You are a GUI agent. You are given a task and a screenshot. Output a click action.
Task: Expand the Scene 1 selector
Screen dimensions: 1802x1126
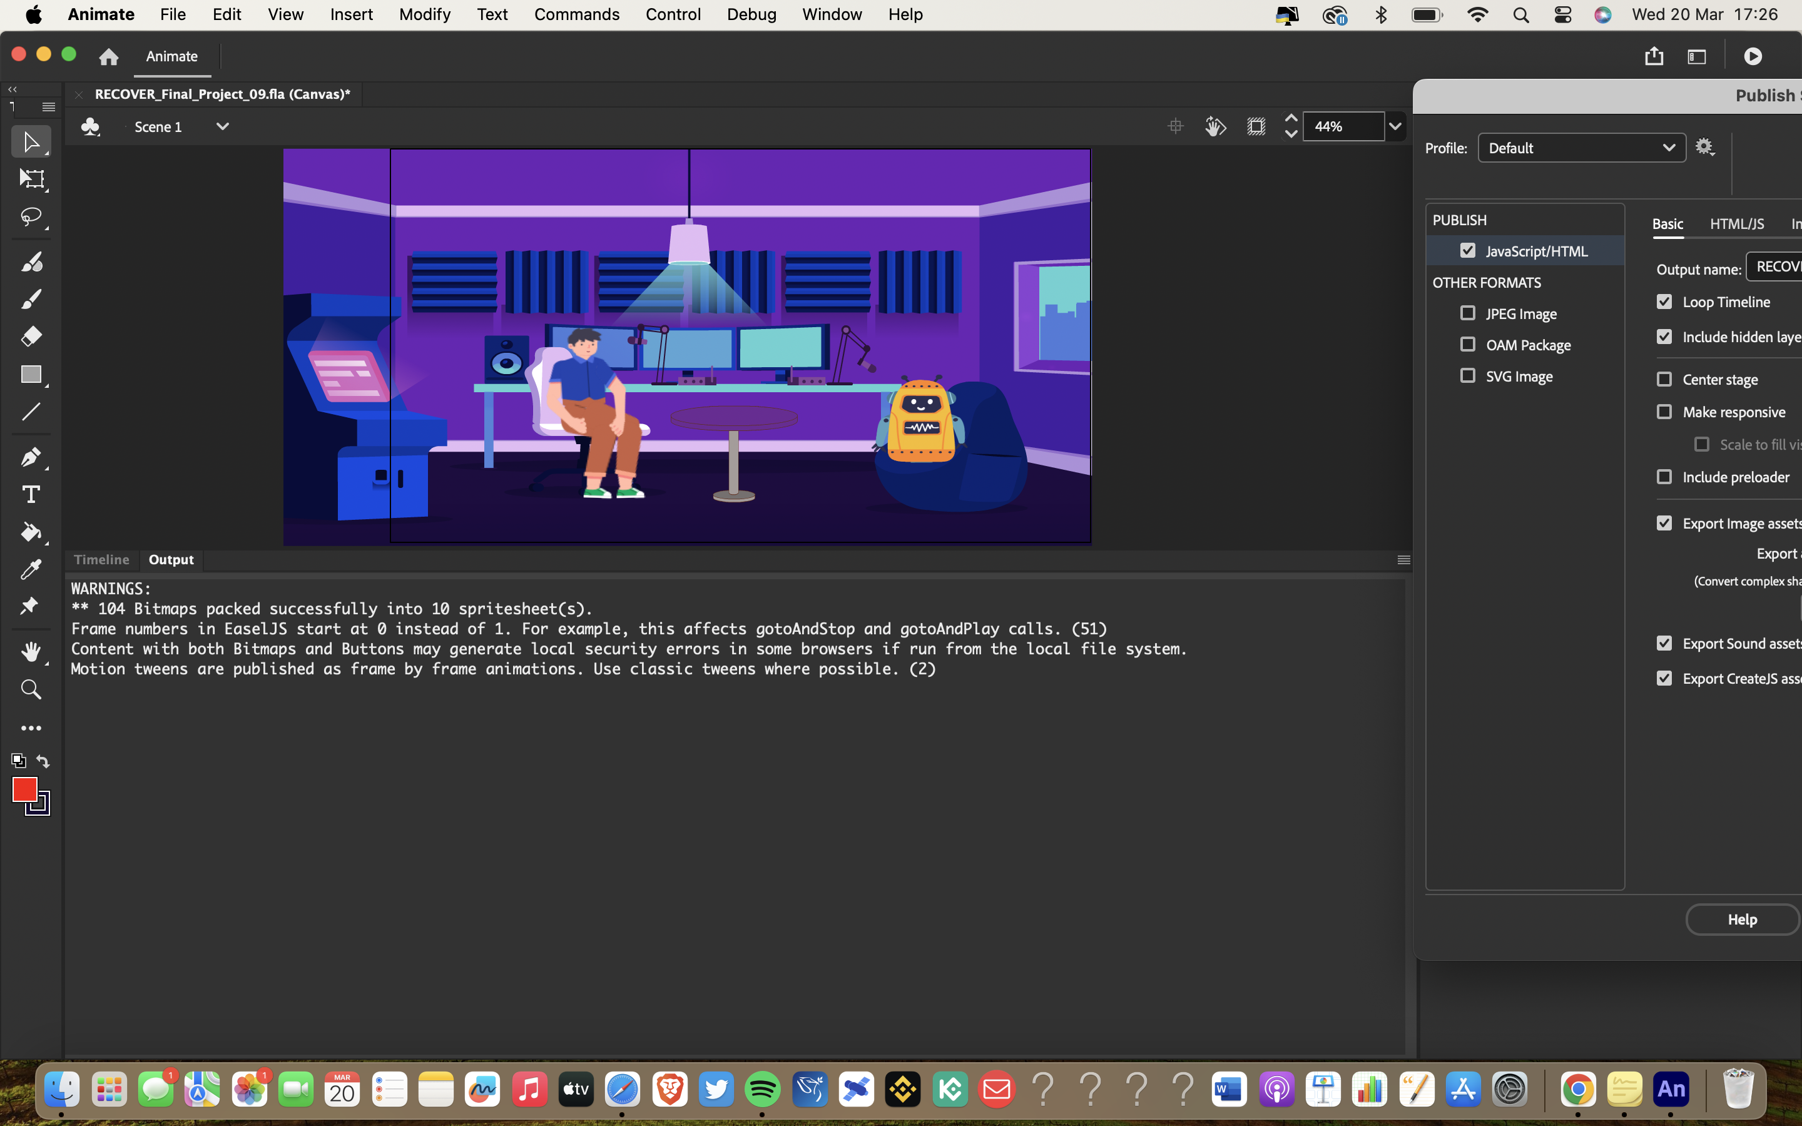[x=222, y=126]
